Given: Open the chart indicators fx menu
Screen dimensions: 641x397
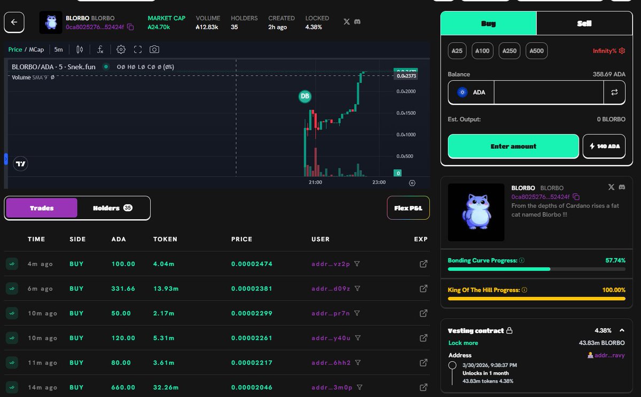Looking at the screenshot, I should coord(100,50).
